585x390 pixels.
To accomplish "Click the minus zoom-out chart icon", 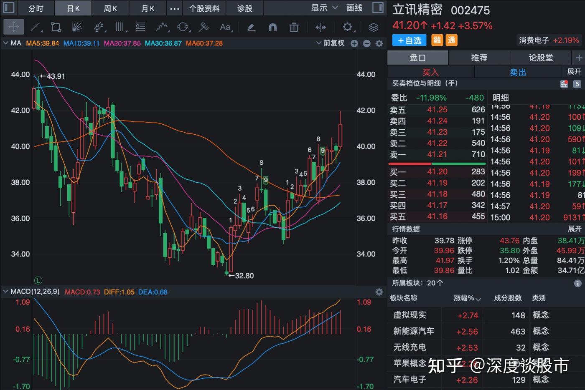I will [366, 43].
